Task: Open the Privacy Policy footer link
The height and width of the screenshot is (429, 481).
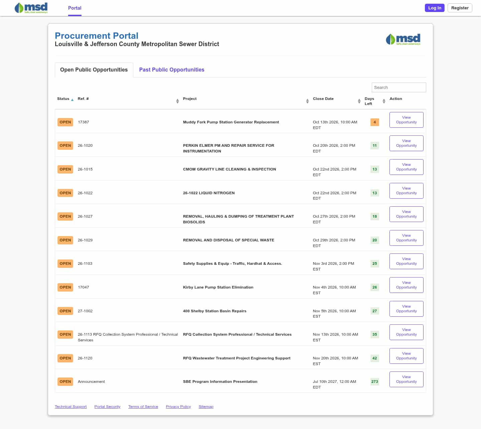Action: click(178, 407)
